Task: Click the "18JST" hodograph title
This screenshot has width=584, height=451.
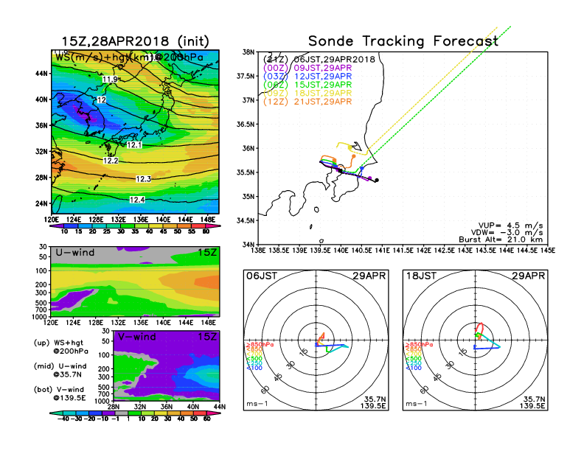Action: pyautogui.click(x=421, y=276)
